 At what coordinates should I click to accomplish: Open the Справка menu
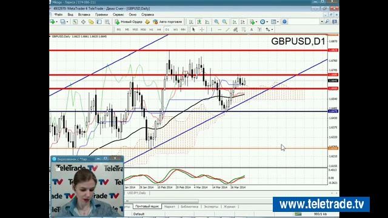coord(147,15)
